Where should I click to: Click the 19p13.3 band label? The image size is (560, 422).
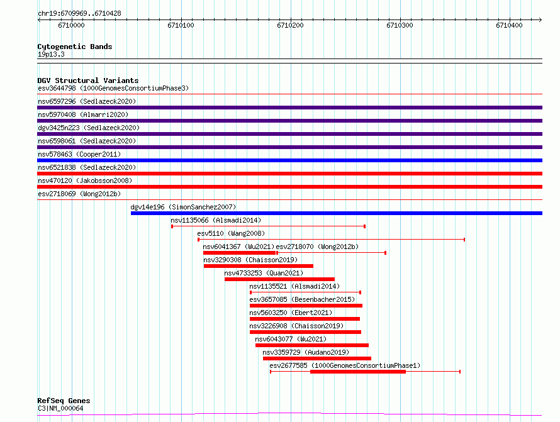click(51, 54)
